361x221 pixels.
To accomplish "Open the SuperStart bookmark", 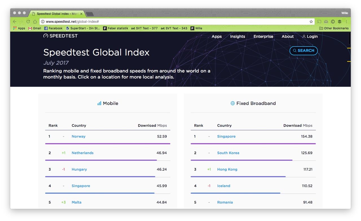I will (x=83, y=28).
